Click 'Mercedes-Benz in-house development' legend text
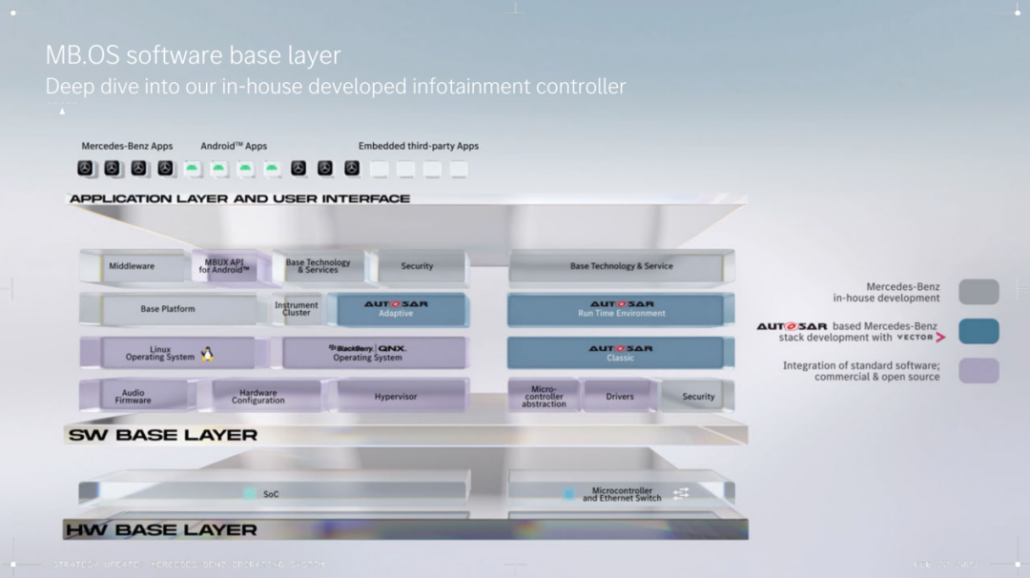 (x=886, y=292)
